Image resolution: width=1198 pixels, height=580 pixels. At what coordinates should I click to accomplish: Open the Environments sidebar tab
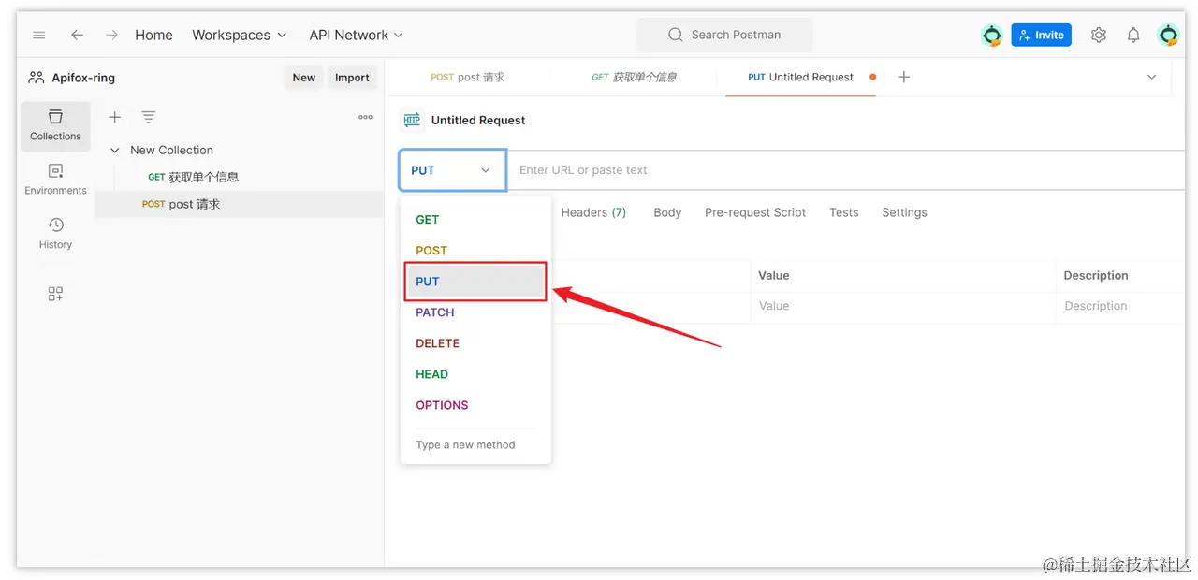click(x=55, y=180)
